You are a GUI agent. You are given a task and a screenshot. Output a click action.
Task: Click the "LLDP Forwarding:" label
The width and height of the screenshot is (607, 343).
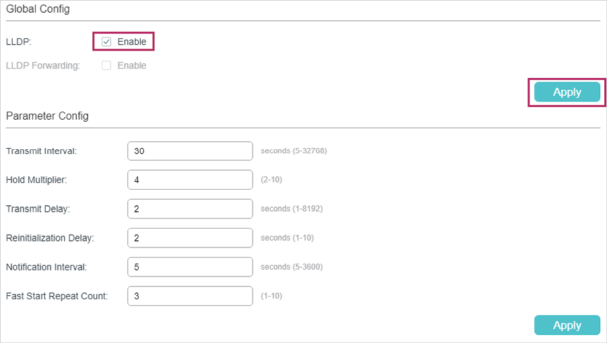(43, 66)
